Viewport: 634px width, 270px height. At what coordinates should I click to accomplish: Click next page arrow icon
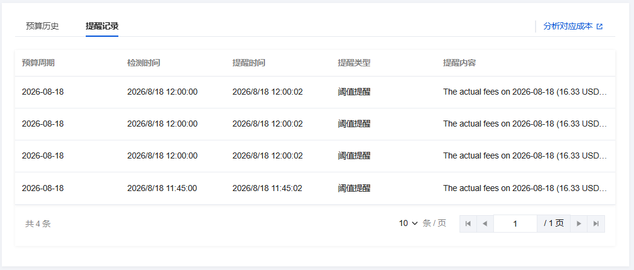click(x=579, y=224)
